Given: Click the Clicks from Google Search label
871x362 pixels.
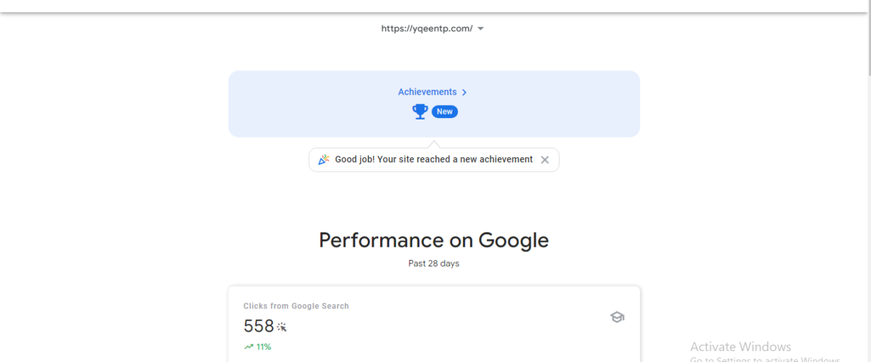Looking at the screenshot, I should 296,306.
